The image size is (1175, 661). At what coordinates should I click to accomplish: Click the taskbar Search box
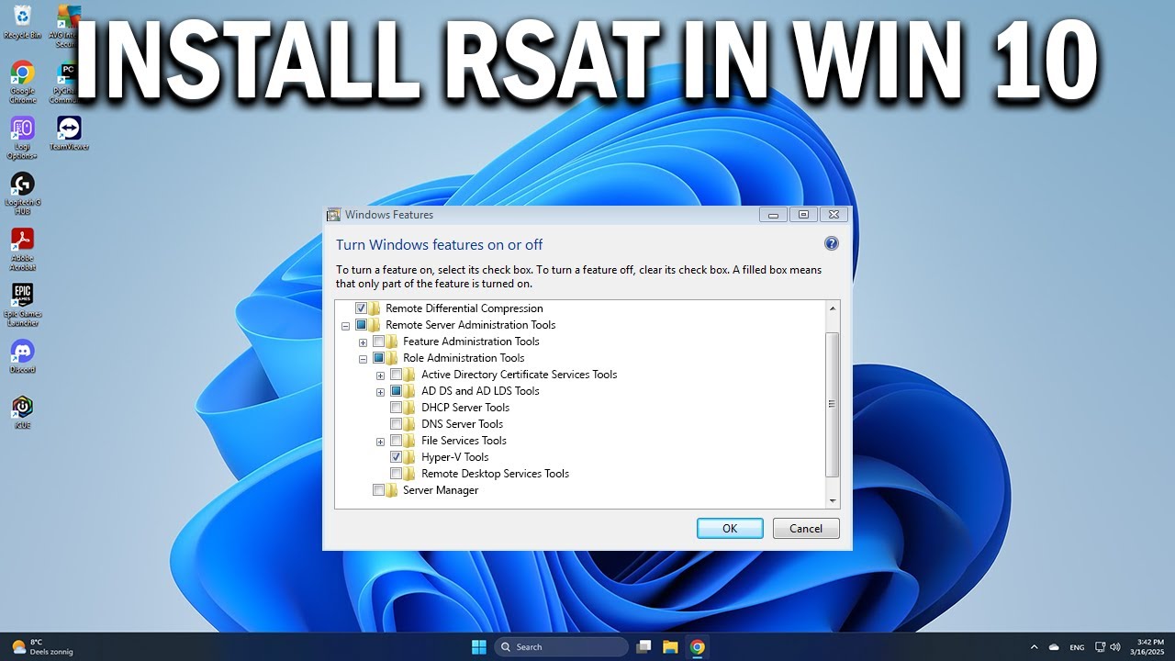point(562,646)
